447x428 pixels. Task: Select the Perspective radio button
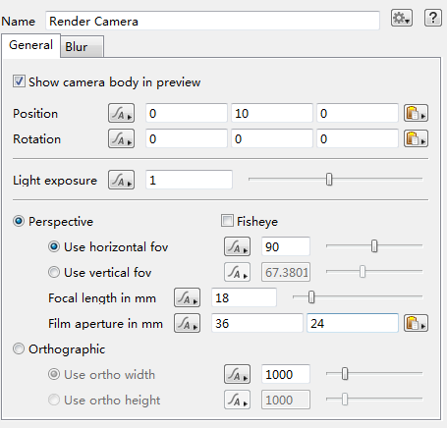click(x=19, y=221)
